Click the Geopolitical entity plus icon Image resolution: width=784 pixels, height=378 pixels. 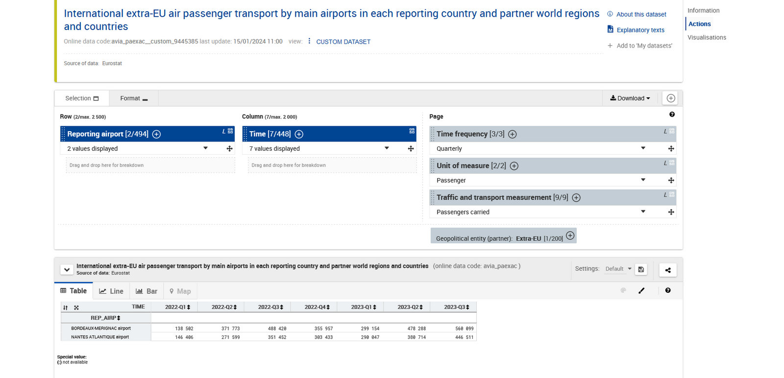[570, 235]
